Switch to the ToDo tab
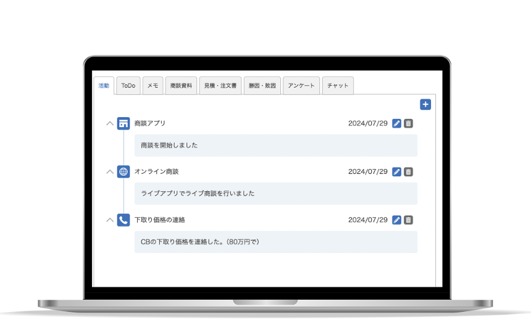The width and height of the screenshot is (531, 333). [128, 86]
